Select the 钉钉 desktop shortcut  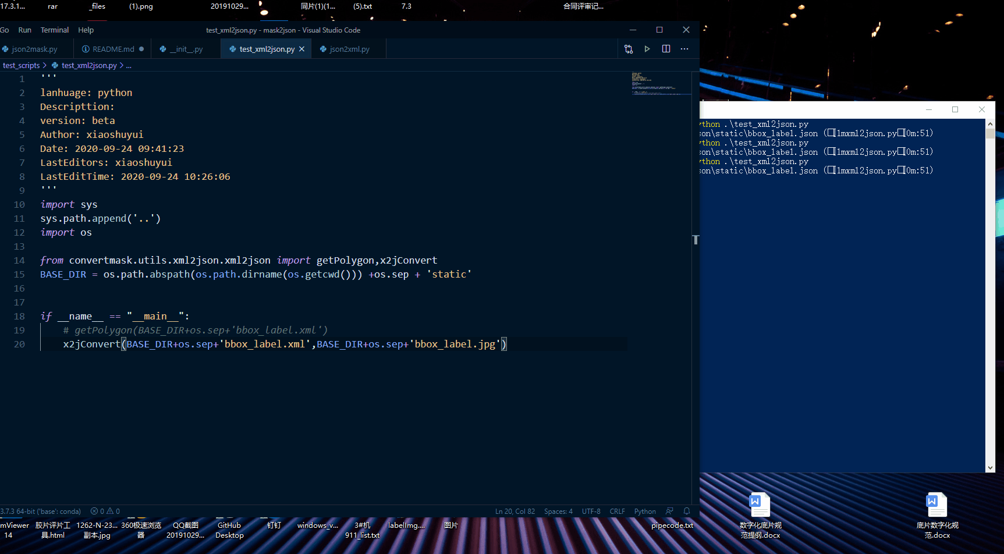tap(274, 525)
